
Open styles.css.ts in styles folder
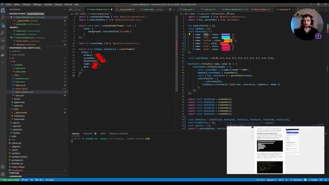[x=21, y=85]
